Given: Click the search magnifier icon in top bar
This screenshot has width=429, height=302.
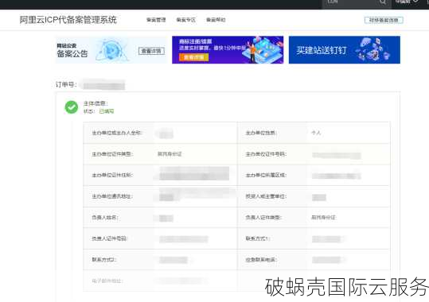Looking at the screenshot, I should tap(383, 2).
